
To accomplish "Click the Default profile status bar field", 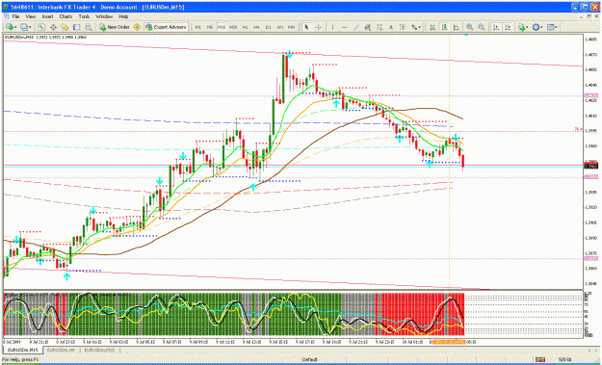I will point(310,359).
